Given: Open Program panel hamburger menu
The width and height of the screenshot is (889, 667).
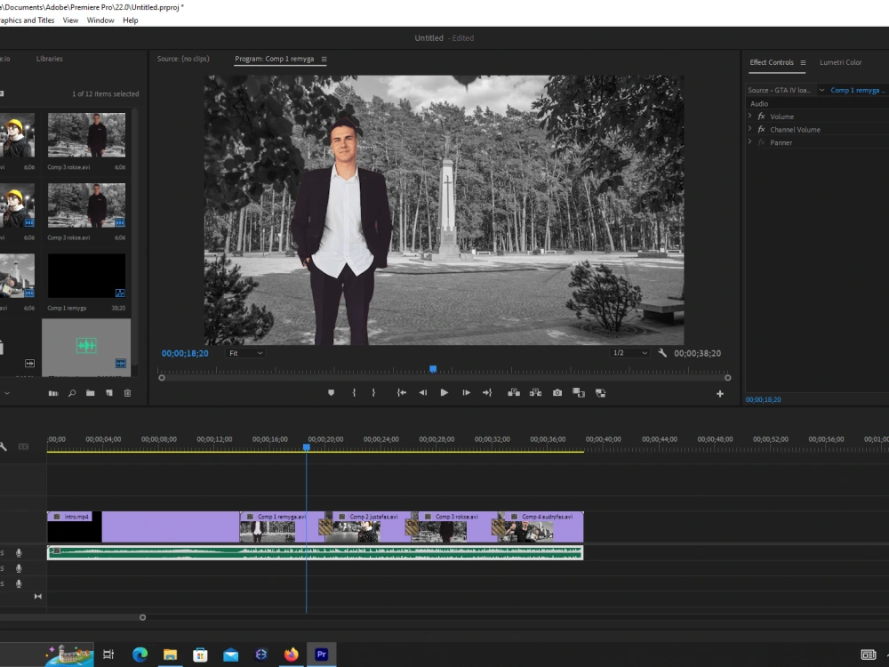Looking at the screenshot, I should pyautogui.click(x=324, y=59).
